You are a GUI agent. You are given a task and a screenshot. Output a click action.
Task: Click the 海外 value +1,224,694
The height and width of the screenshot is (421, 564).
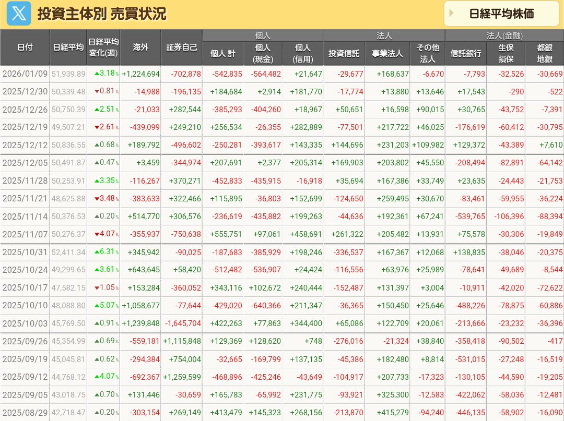pyautogui.click(x=140, y=74)
